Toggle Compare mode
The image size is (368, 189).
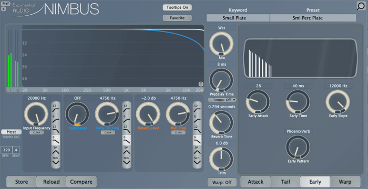(81, 182)
